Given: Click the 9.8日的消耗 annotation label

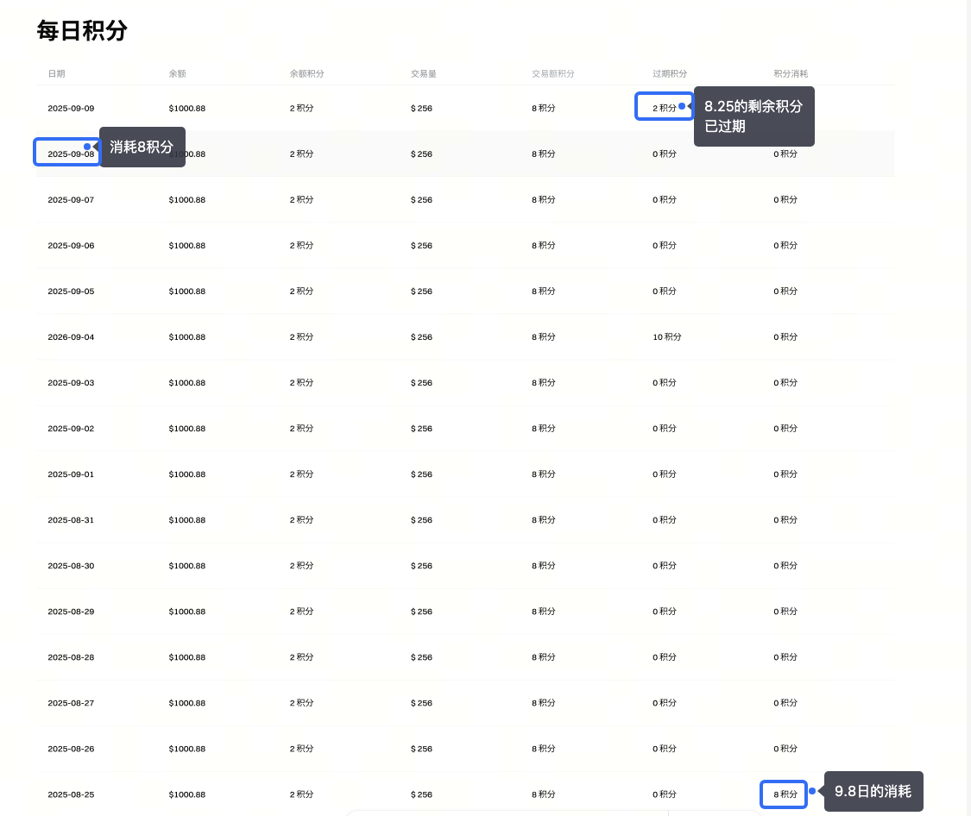Looking at the screenshot, I should click(873, 791).
